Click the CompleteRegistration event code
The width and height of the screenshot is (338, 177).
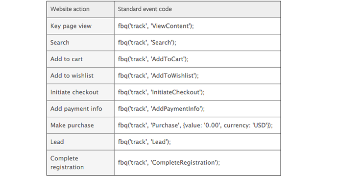coord(169,163)
